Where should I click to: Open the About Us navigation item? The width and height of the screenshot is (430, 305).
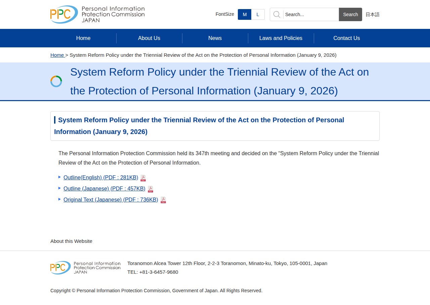point(149,38)
